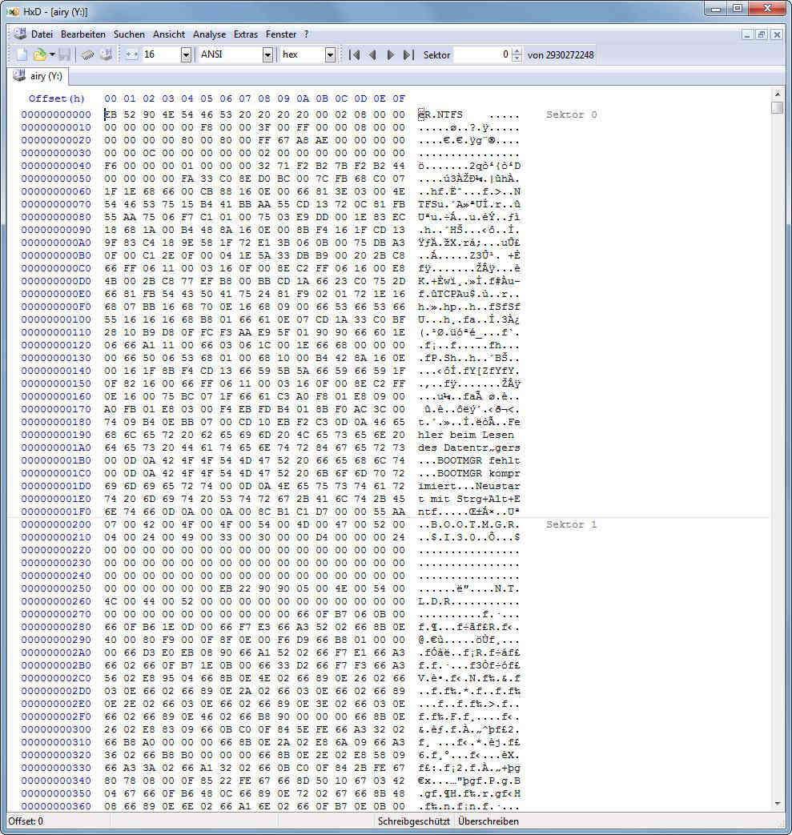Open the ? help menu
This screenshot has height=835, width=792.
pyautogui.click(x=306, y=34)
